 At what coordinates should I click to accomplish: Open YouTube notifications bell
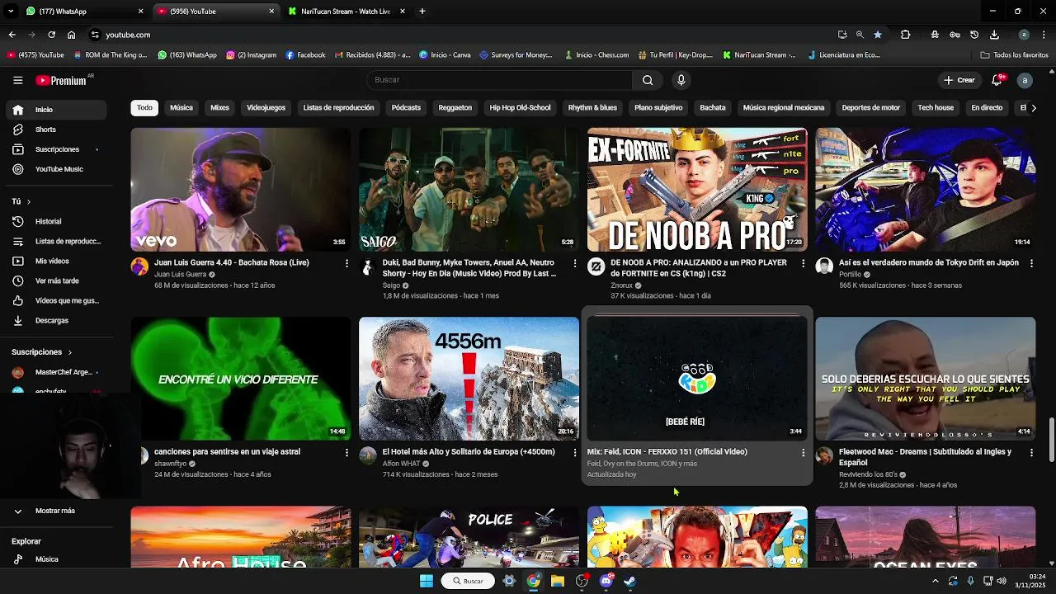pyautogui.click(x=997, y=80)
